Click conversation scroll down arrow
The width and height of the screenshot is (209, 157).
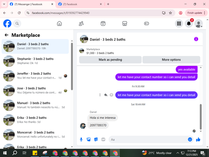[x=201, y=131]
